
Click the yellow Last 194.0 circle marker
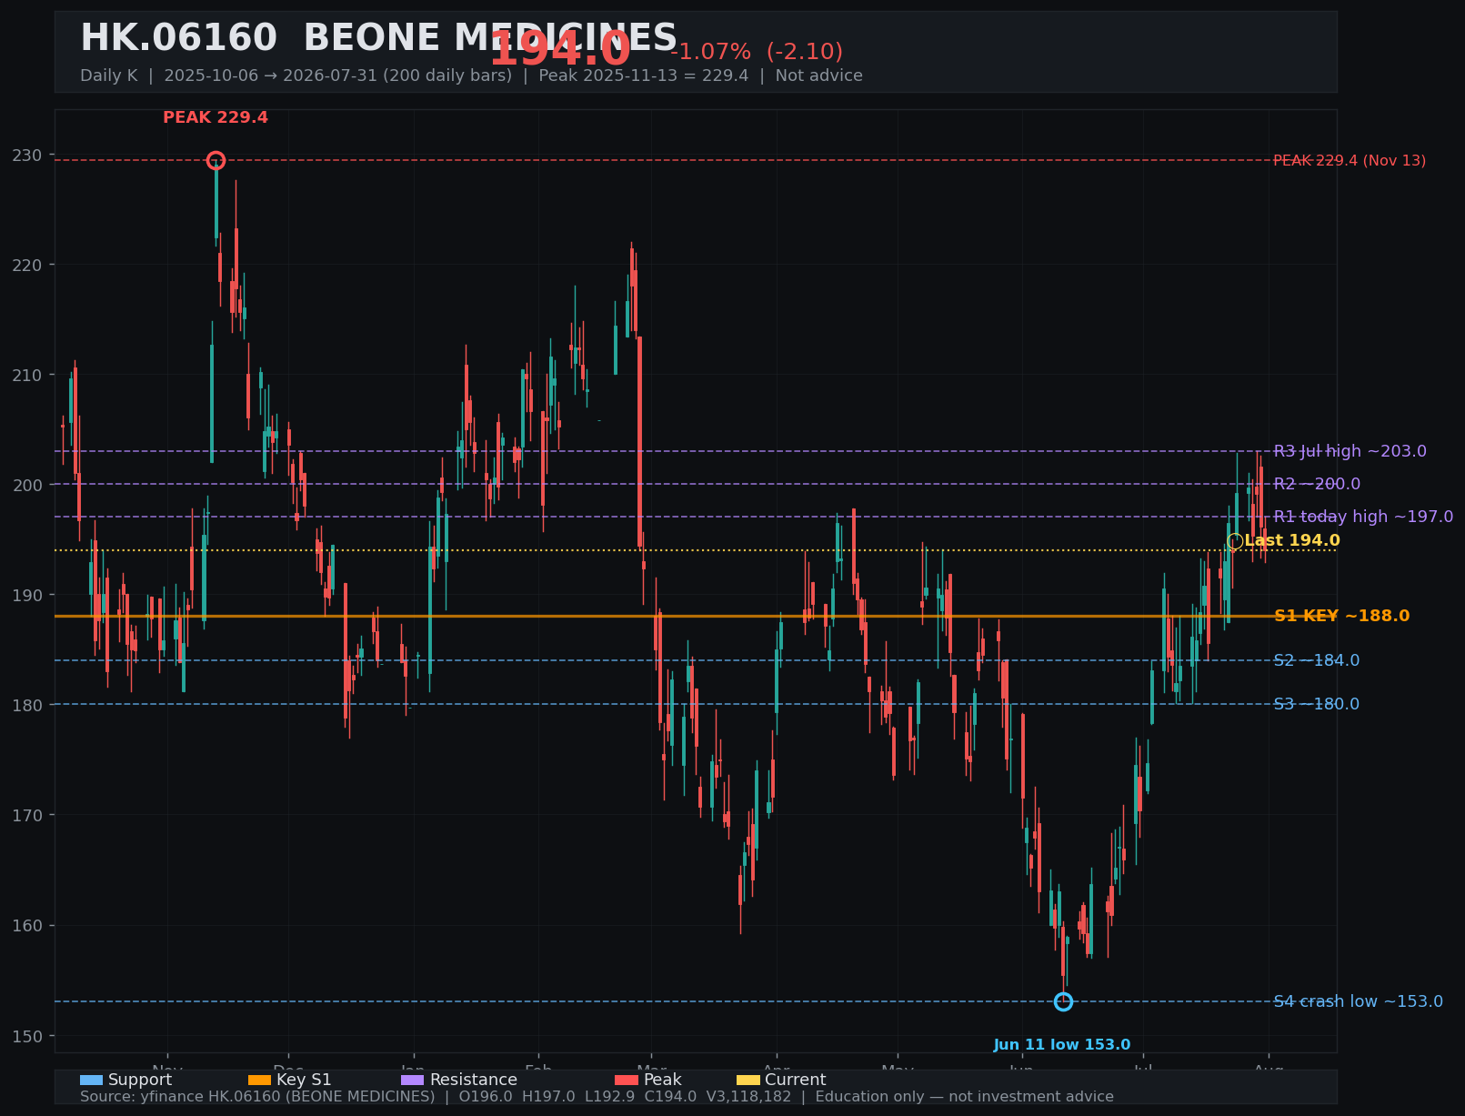click(x=1235, y=541)
